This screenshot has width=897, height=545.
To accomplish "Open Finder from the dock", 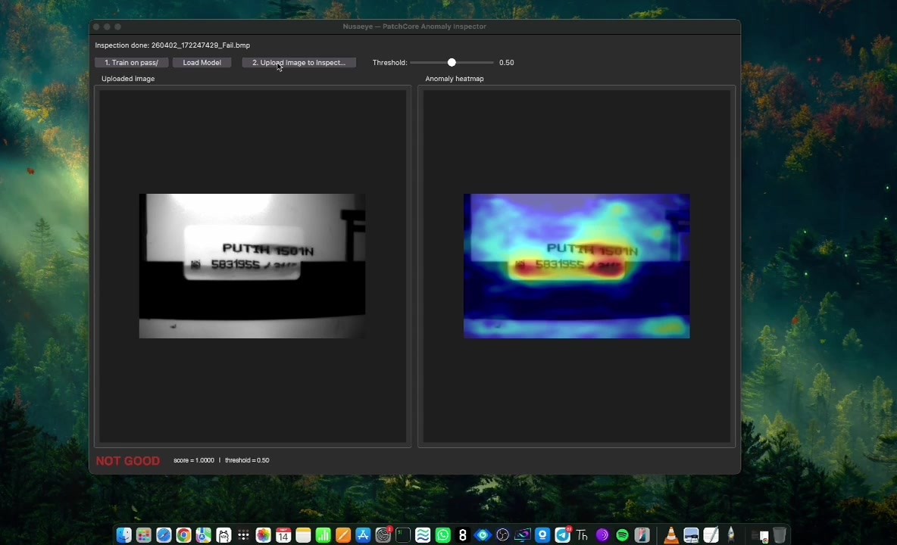I will pyautogui.click(x=123, y=535).
